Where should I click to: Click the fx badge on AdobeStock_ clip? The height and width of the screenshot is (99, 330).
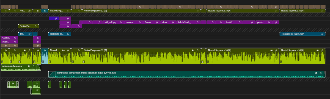197,22
